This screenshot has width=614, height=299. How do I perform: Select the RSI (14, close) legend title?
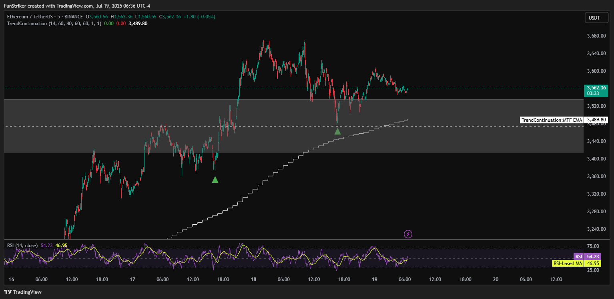22,246
